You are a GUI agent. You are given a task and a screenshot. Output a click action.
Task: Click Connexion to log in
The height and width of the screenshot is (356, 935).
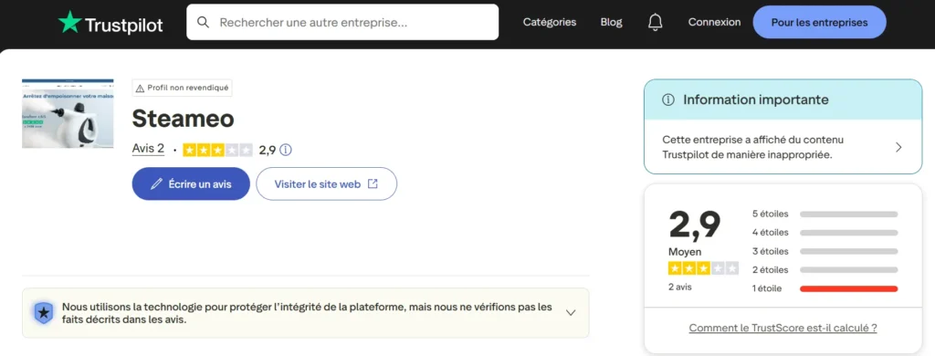click(714, 22)
